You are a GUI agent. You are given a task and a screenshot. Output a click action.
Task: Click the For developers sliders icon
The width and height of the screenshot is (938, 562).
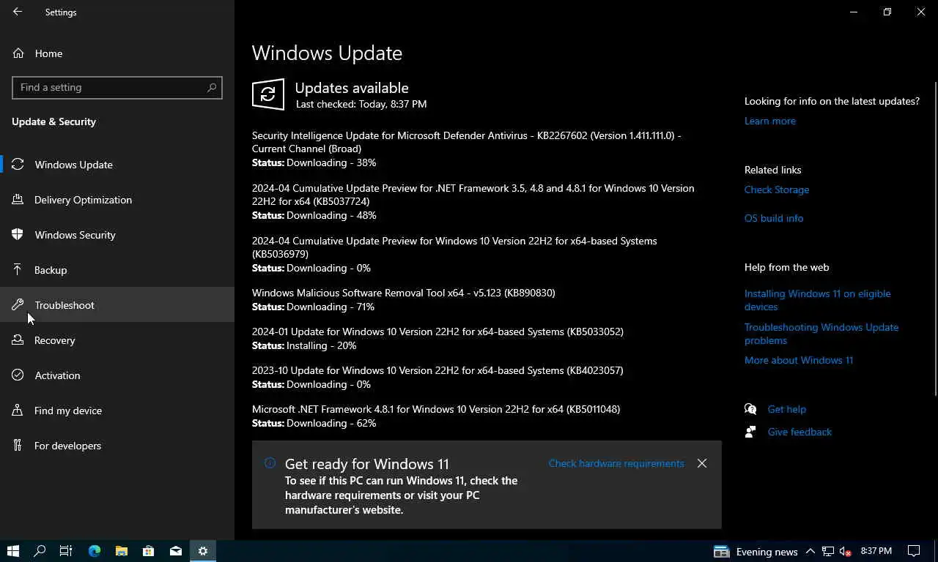point(18,446)
